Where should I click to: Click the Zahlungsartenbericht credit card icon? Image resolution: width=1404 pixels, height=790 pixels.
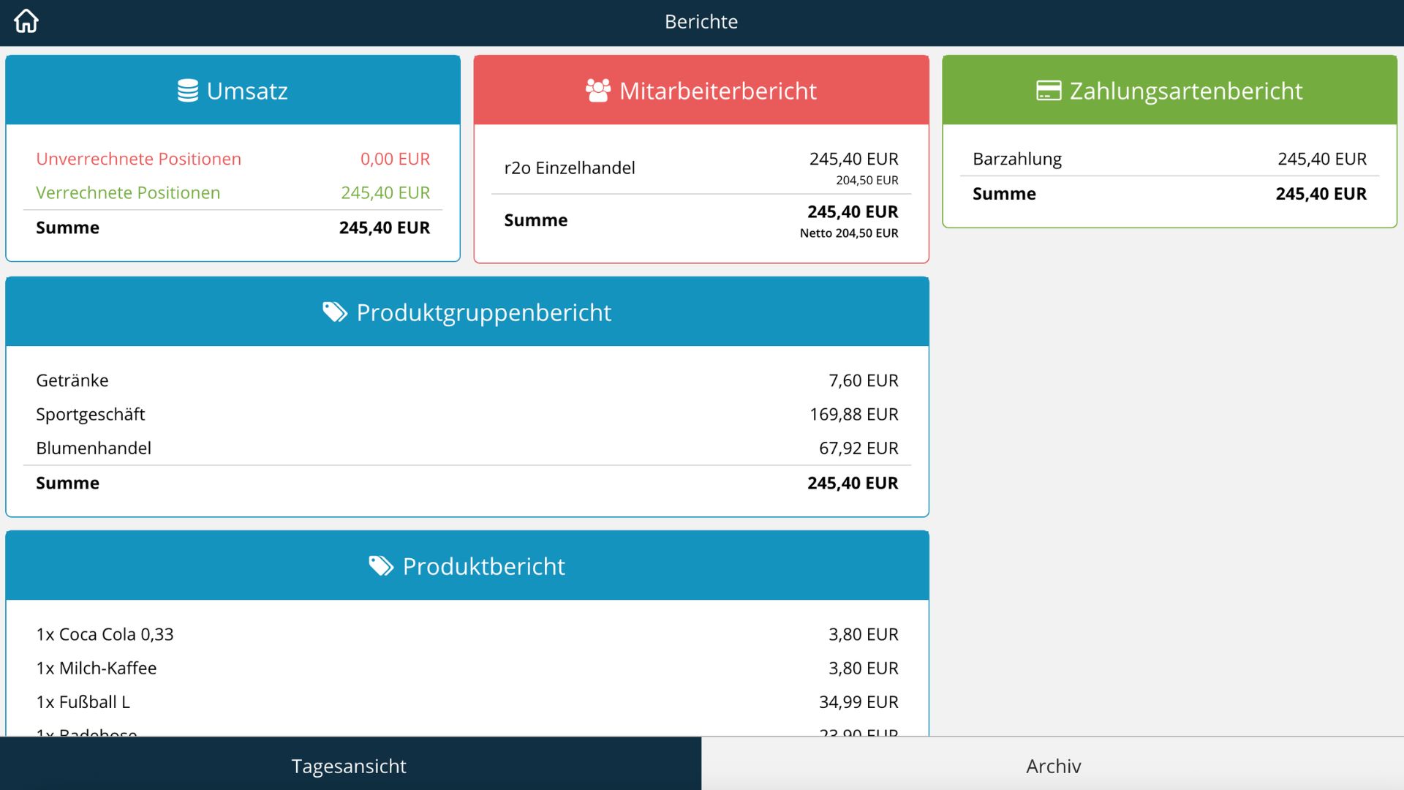pyautogui.click(x=1049, y=91)
